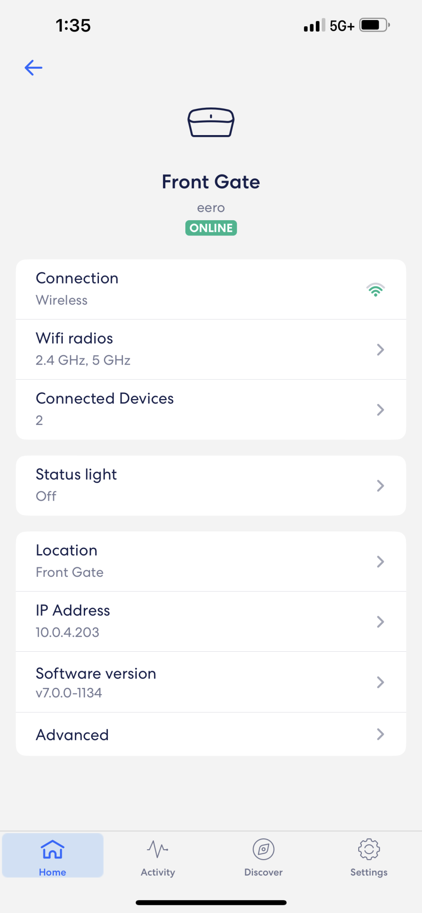
Task: Tap the back arrow icon
Action: point(33,68)
